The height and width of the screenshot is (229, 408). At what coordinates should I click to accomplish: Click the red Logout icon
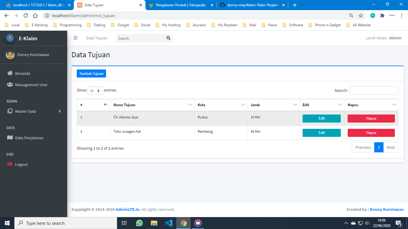click(10, 164)
